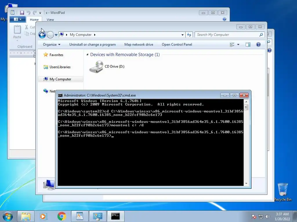Open the Windows Start button
The height and width of the screenshot is (222, 297).
(x=8, y=216)
